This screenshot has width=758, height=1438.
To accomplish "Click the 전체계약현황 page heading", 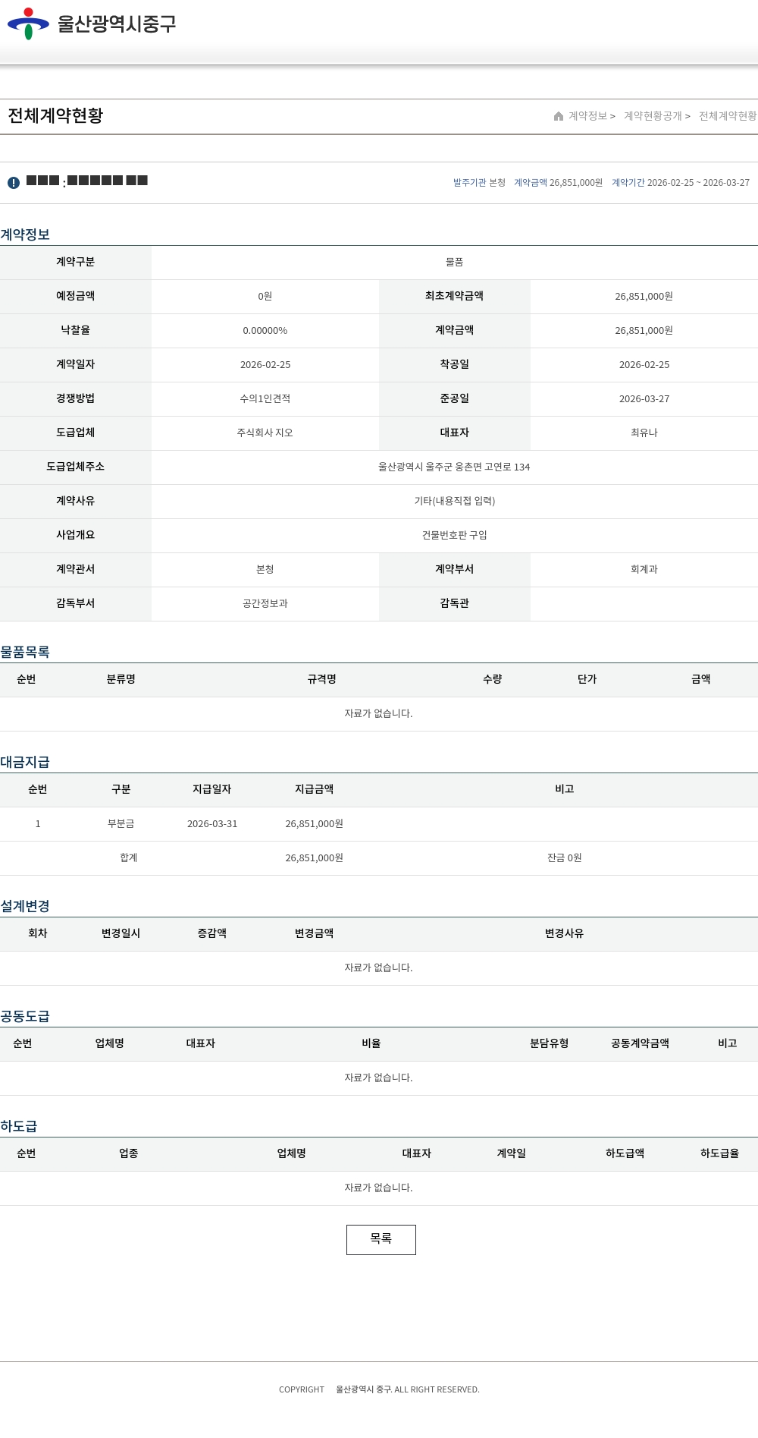I will click(x=55, y=115).
